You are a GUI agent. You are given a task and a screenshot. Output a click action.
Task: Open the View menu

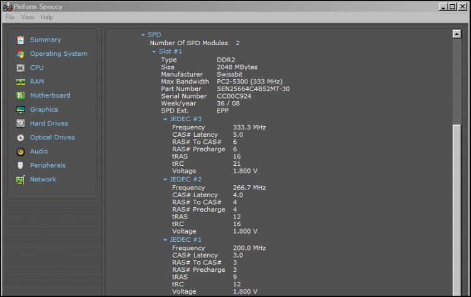(28, 17)
